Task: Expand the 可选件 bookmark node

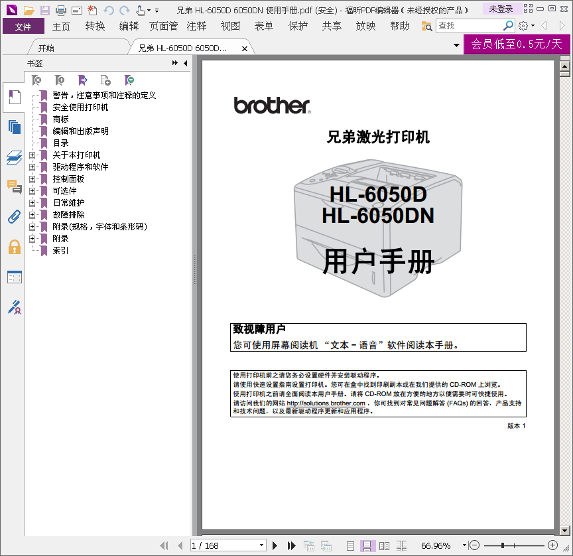Action: 32,191
